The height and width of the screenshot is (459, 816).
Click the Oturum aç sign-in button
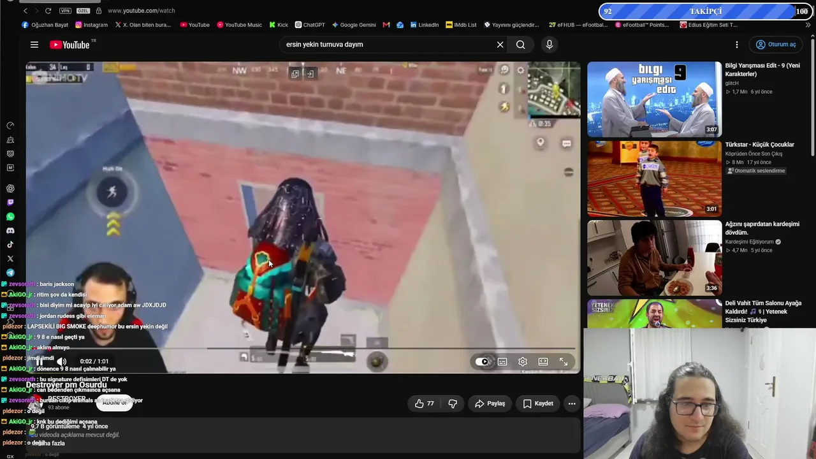[776, 45]
